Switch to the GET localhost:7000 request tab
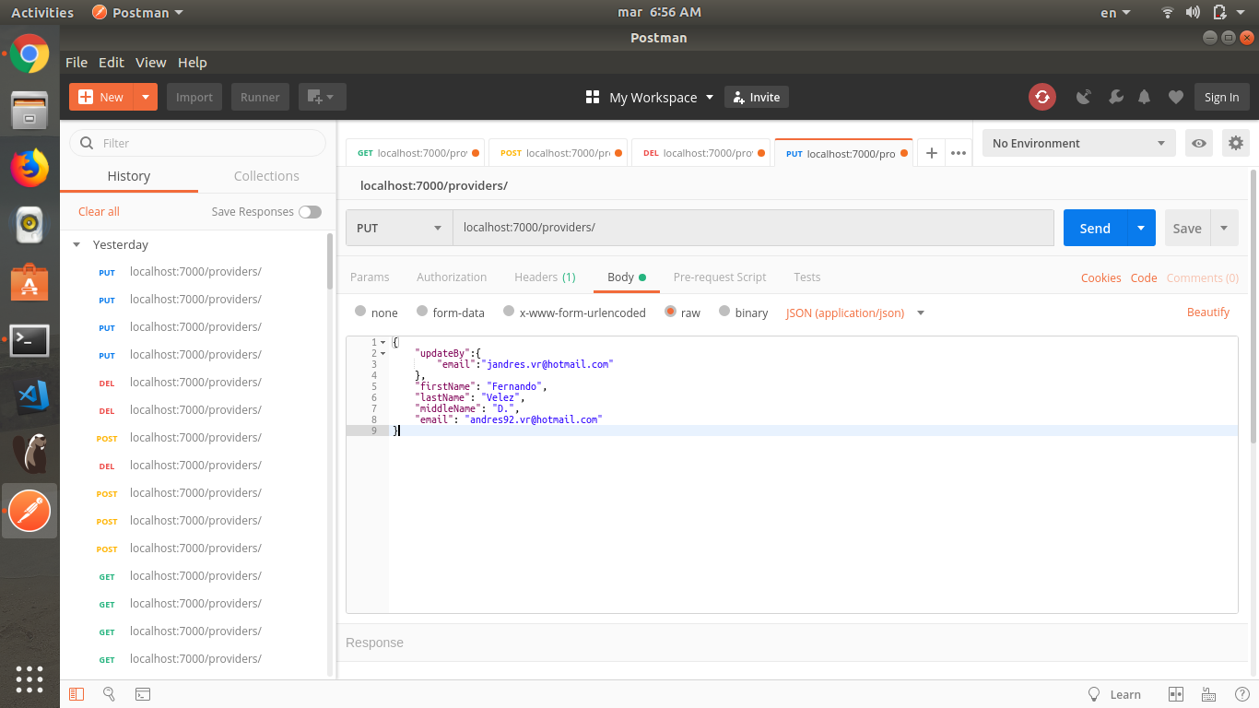 (x=416, y=153)
